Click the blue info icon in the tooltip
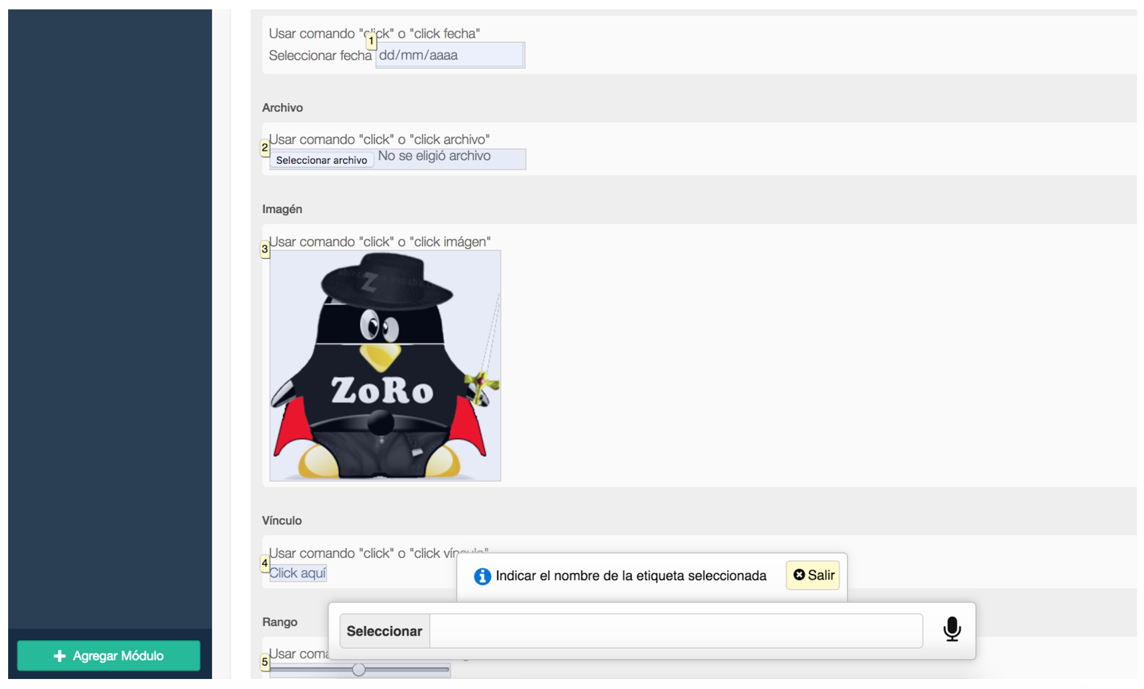This screenshot has height=689, width=1144. 482,576
